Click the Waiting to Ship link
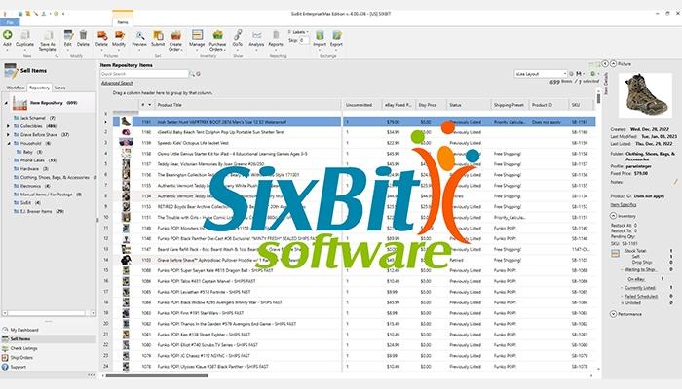 tap(641, 269)
